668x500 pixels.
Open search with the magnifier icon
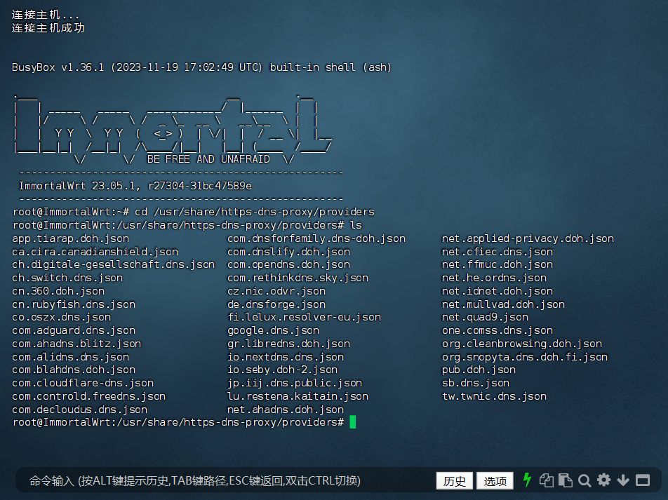[x=584, y=480]
